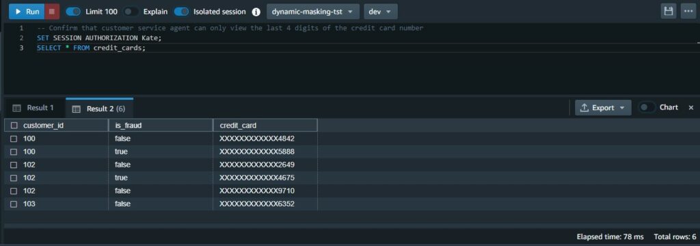This screenshot has height=246, width=700.
Task: Tick the checkbox for customer 103 row
Action: click(14, 204)
